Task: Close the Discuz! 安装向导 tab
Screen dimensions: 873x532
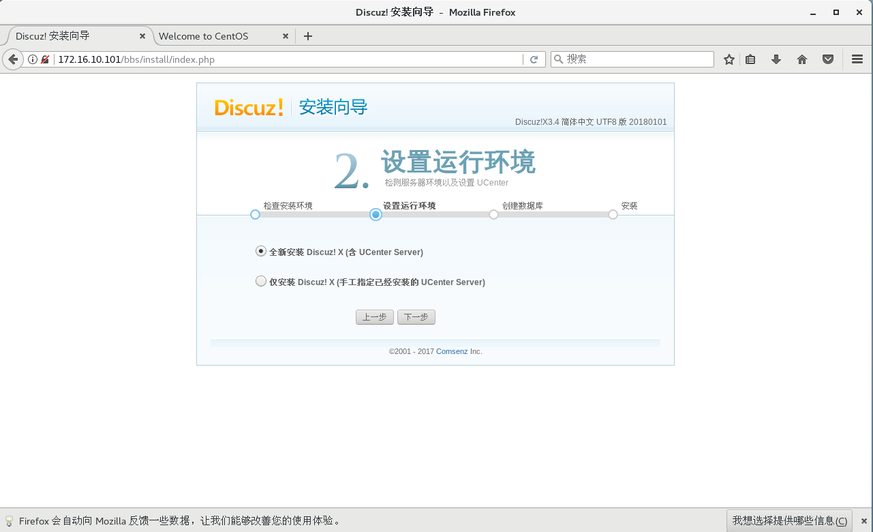Action: 142,36
